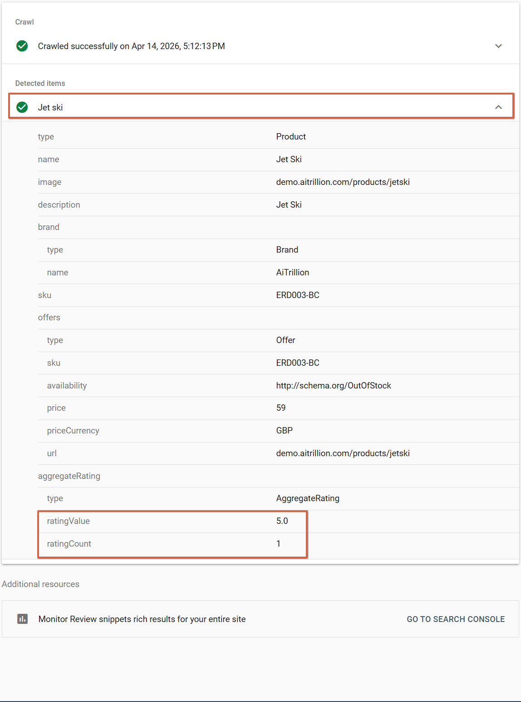Click the price value 59

pos(281,408)
